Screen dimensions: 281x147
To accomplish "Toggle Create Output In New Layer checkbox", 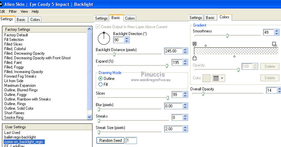I will (x=98, y=27).
